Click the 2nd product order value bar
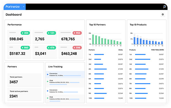 [143, 59]
